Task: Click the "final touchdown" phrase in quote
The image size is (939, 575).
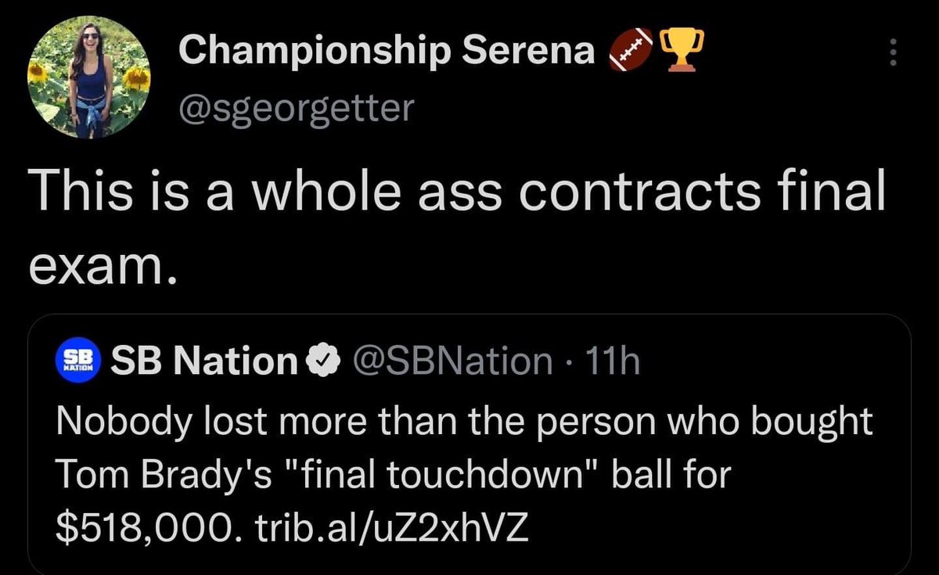Action: pos(424,476)
